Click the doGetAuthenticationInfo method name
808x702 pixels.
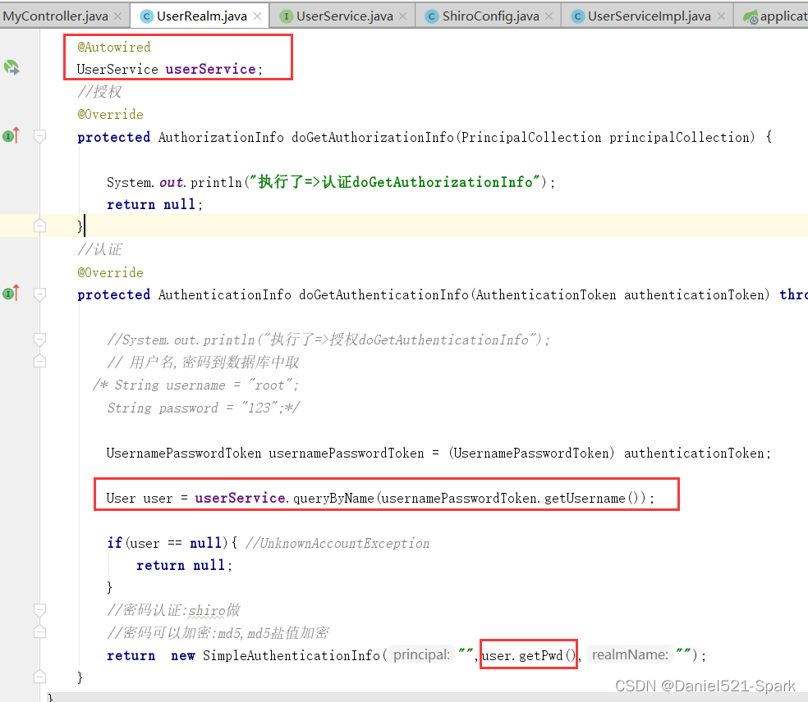(x=383, y=294)
